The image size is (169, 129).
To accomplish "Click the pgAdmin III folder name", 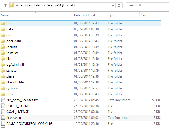I will coord(15,65).
